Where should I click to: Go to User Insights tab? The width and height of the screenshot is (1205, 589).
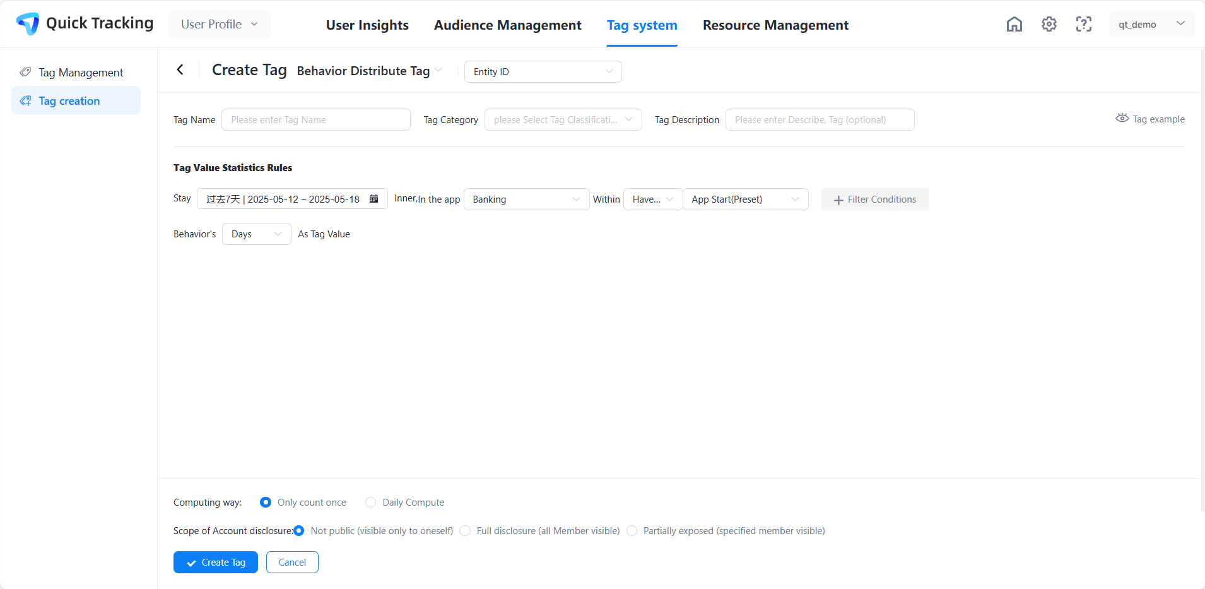click(367, 25)
